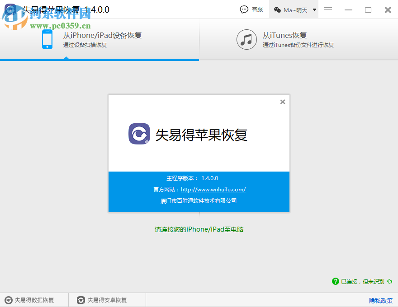Click the WeChat icon beside Ma~晴天
The image size is (398, 307).
[278, 9]
